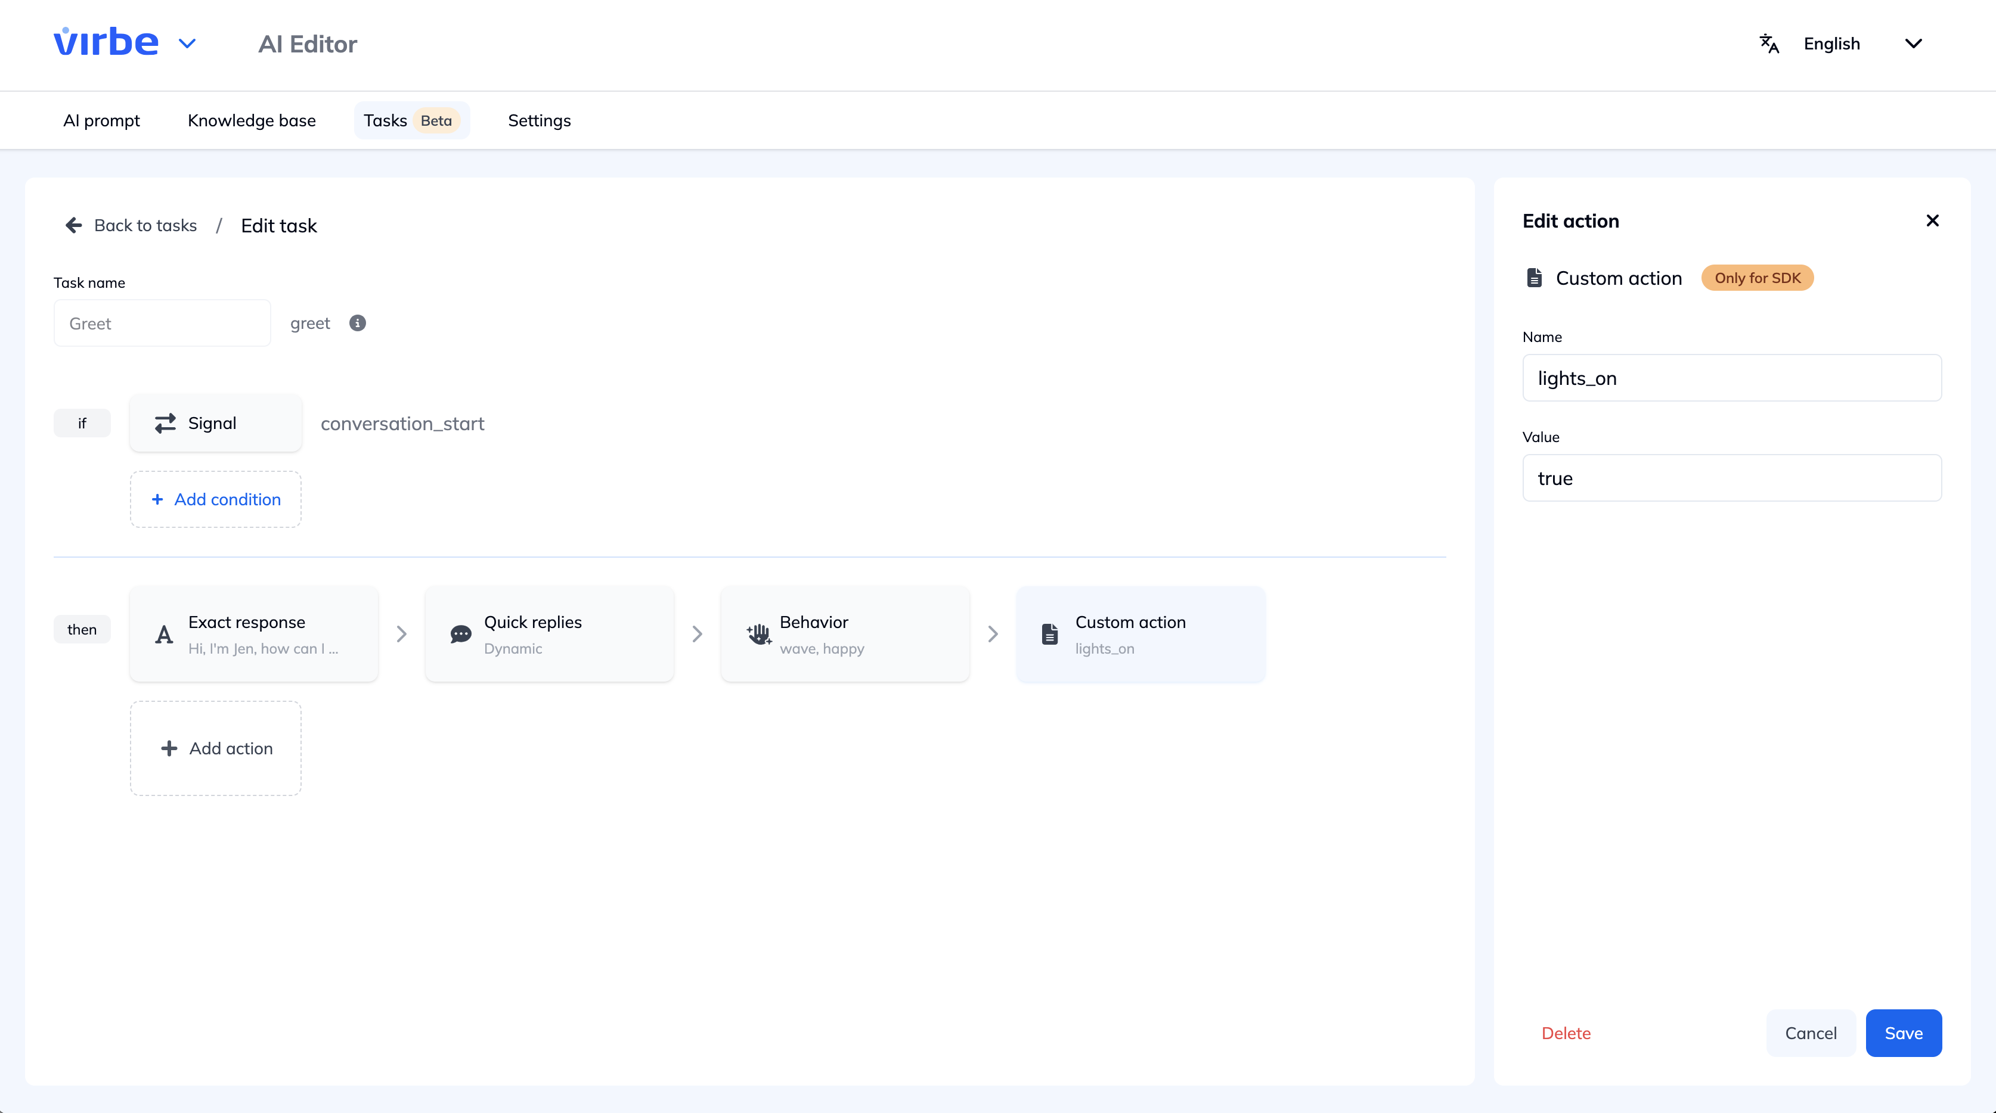Switch to the Knowledge base tab

pyautogui.click(x=252, y=120)
